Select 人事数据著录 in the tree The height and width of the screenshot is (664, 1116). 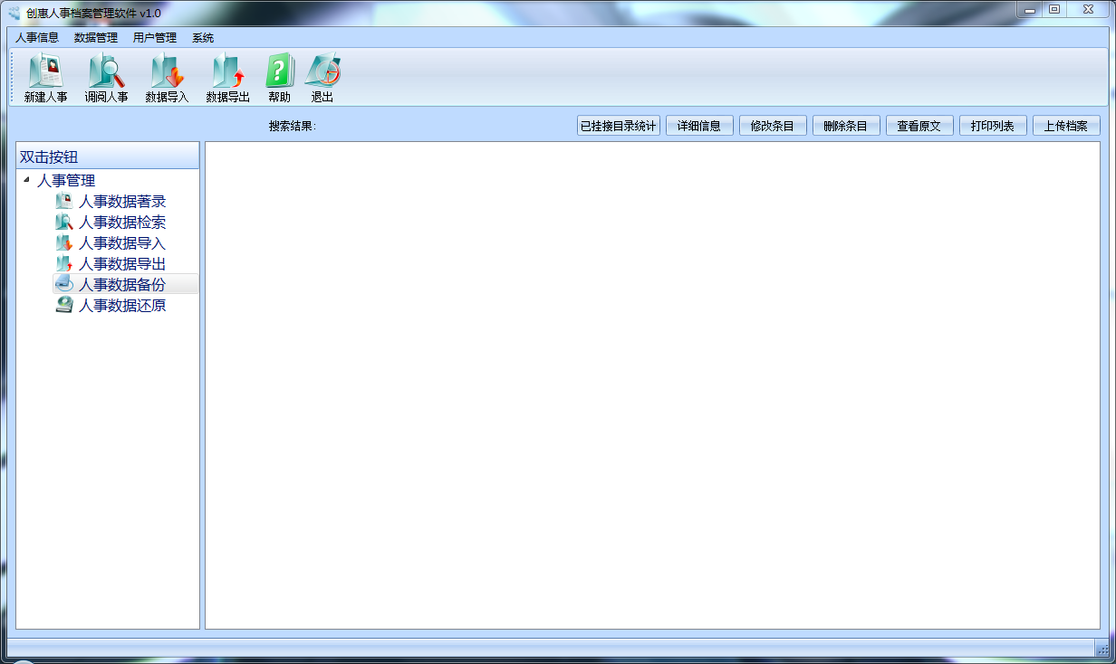pos(121,202)
